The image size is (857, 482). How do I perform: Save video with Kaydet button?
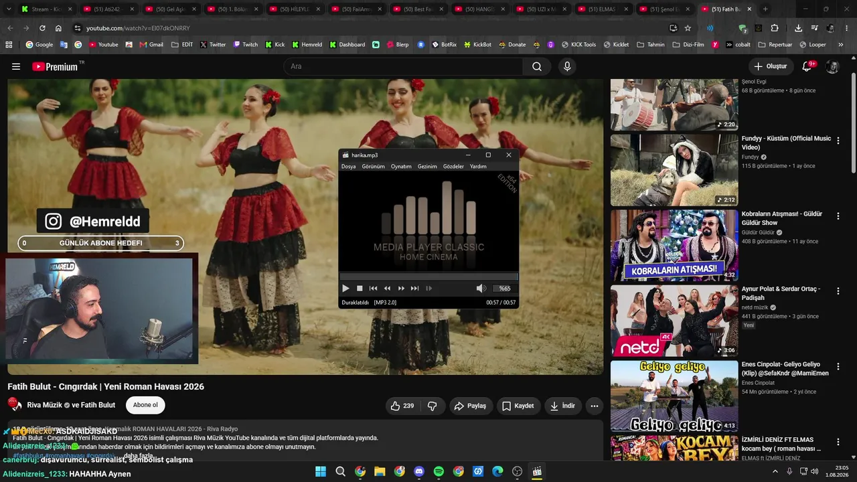pyautogui.click(x=518, y=406)
